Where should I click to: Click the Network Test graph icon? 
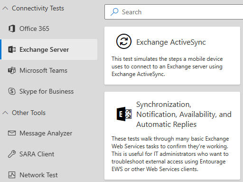pos(12,175)
